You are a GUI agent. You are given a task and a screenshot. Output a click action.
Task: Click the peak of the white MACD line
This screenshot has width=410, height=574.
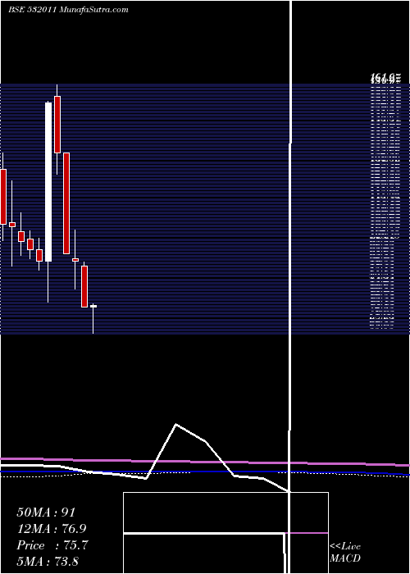pos(176,424)
